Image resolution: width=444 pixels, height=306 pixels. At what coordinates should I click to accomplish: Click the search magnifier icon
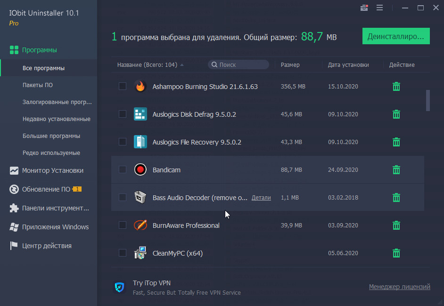coord(214,65)
